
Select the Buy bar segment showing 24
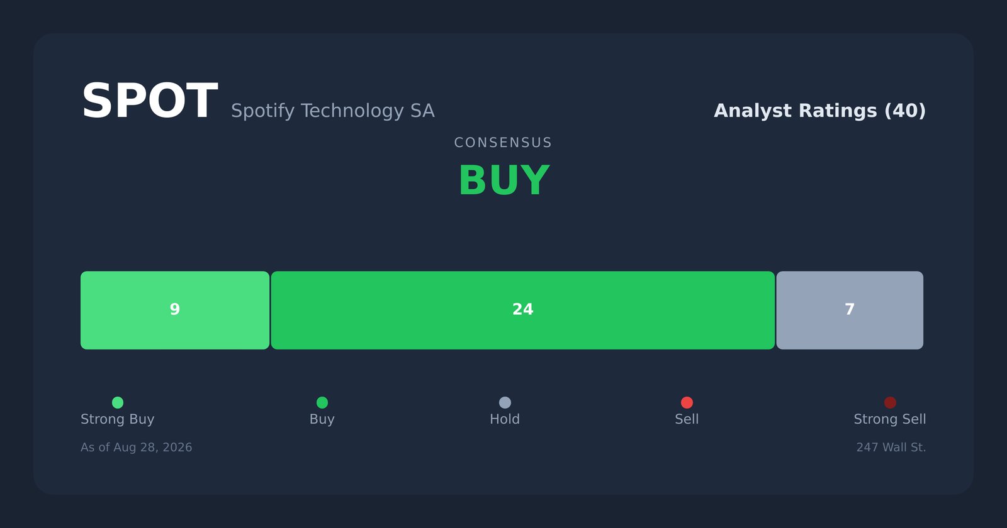pyautogui.click(x=523, y=311)
